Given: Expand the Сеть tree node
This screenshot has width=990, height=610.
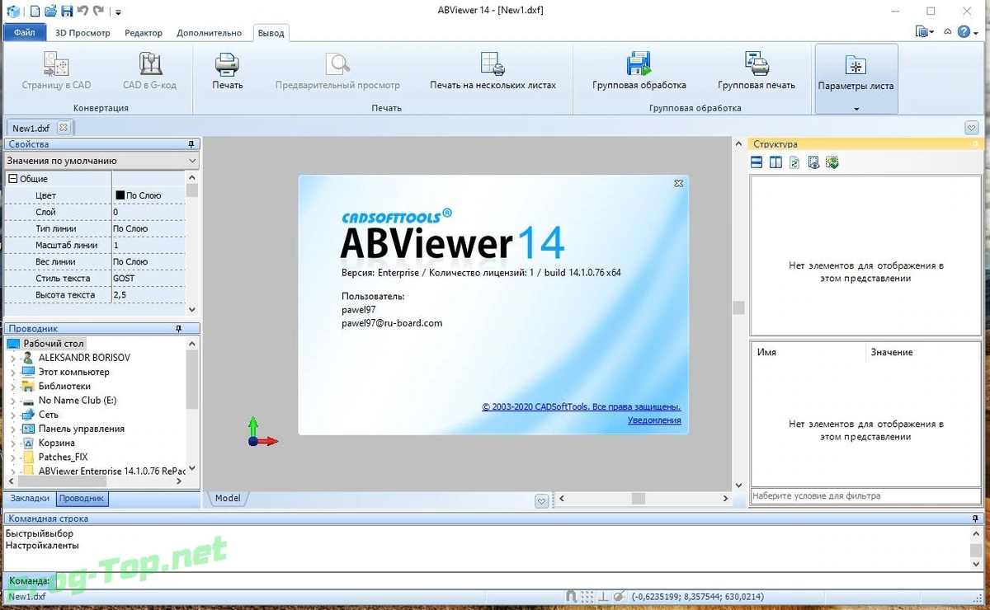Looking at the screenshot, I should pyautogui.click(x=12, y=415).
